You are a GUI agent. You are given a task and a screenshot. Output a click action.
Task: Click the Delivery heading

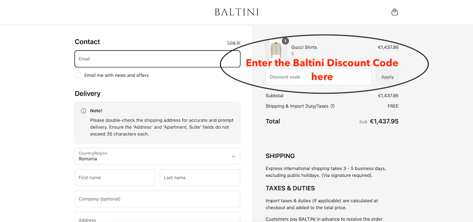87,93
